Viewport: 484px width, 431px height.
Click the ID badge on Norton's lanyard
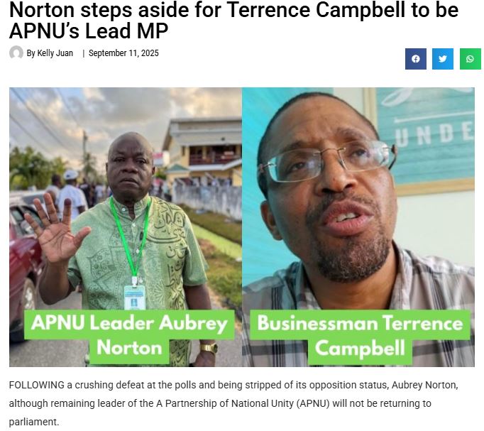point(135,297)
